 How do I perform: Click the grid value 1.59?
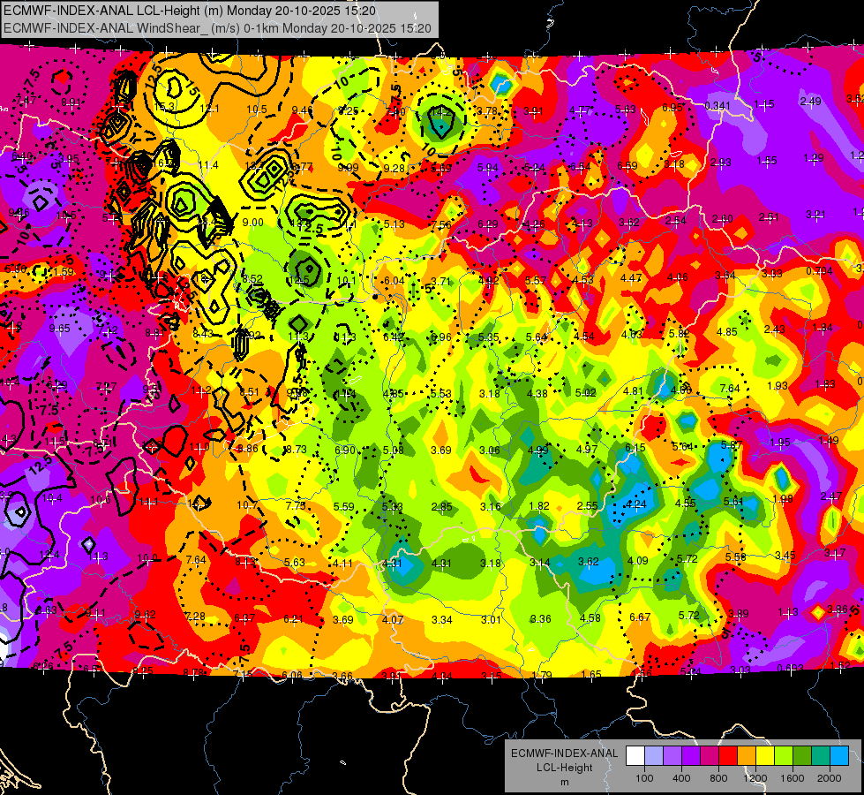pyautogui.click(x=64, y=271)
